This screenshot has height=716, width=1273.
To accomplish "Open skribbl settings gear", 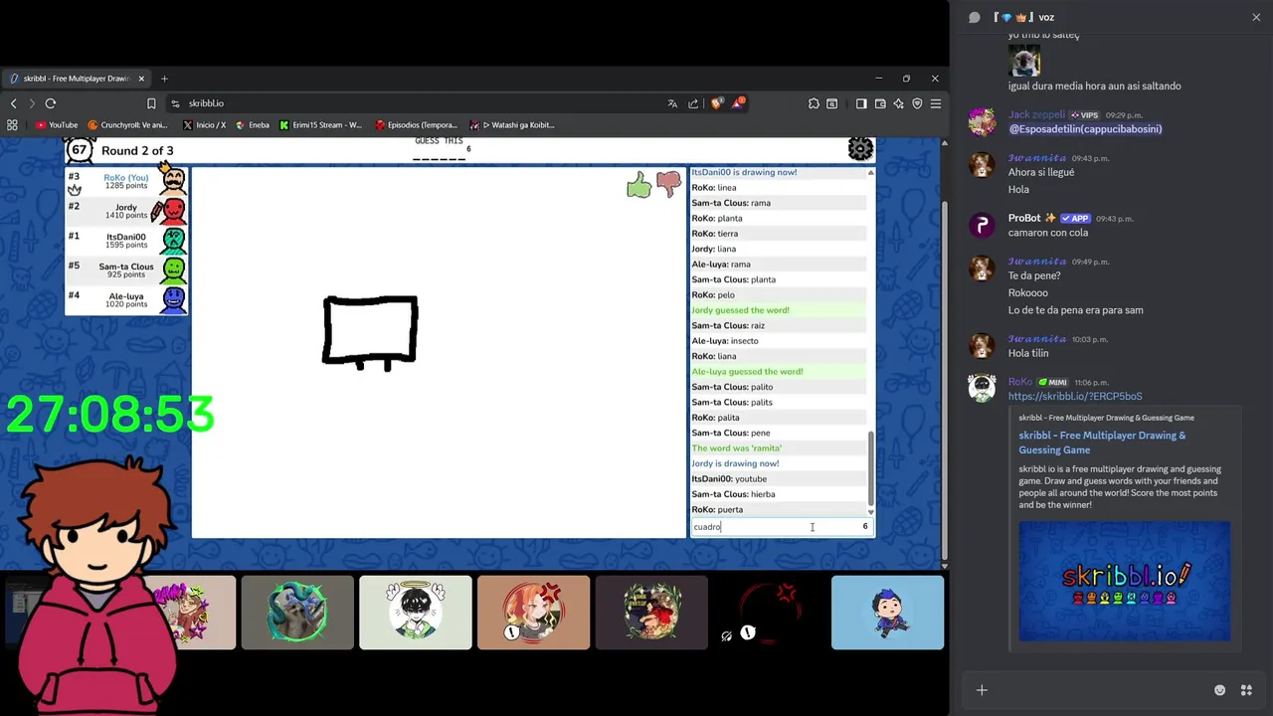I will click(860, 150).
